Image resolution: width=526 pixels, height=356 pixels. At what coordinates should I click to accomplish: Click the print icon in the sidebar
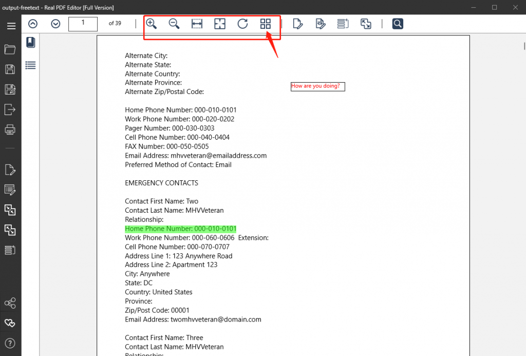(x=10, y=129)
